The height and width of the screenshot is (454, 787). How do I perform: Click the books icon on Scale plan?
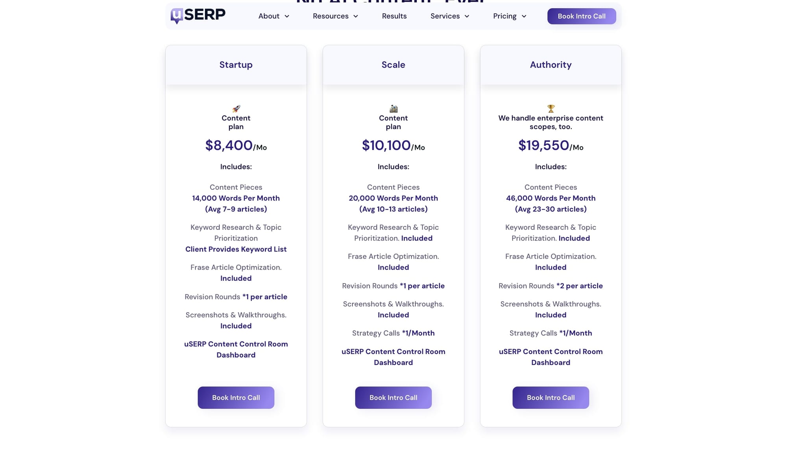(x=393, y=109)
